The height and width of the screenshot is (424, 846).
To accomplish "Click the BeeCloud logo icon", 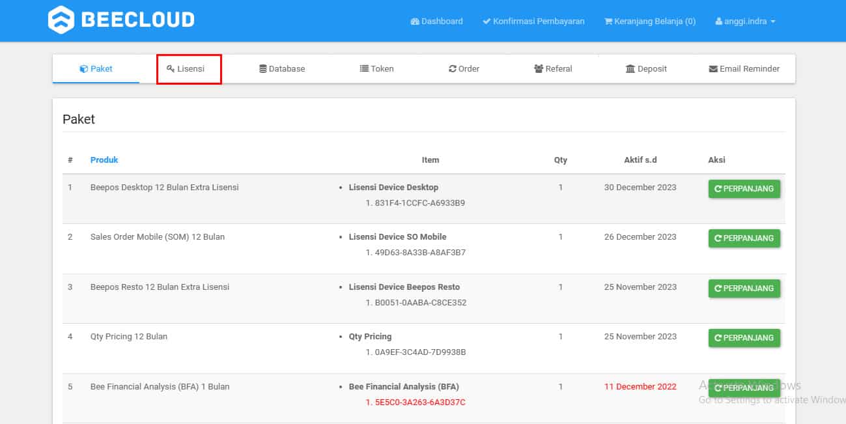I will [61, 20].
